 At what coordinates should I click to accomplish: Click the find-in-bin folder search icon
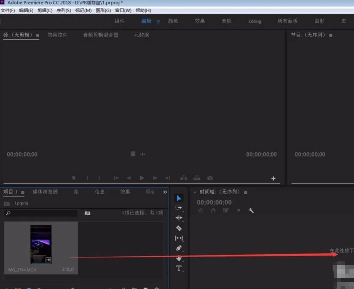[x=87, y=213]
